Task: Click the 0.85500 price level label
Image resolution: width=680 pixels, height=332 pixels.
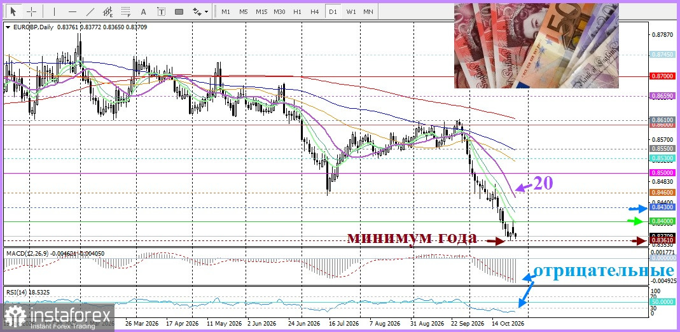Action: (662, 148)
